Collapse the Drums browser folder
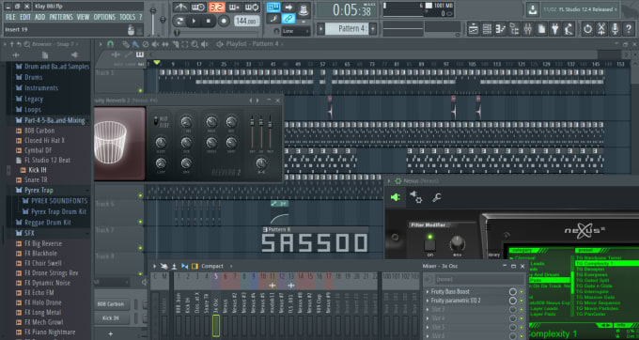639x340 pixels. click(x=34, y=77)
